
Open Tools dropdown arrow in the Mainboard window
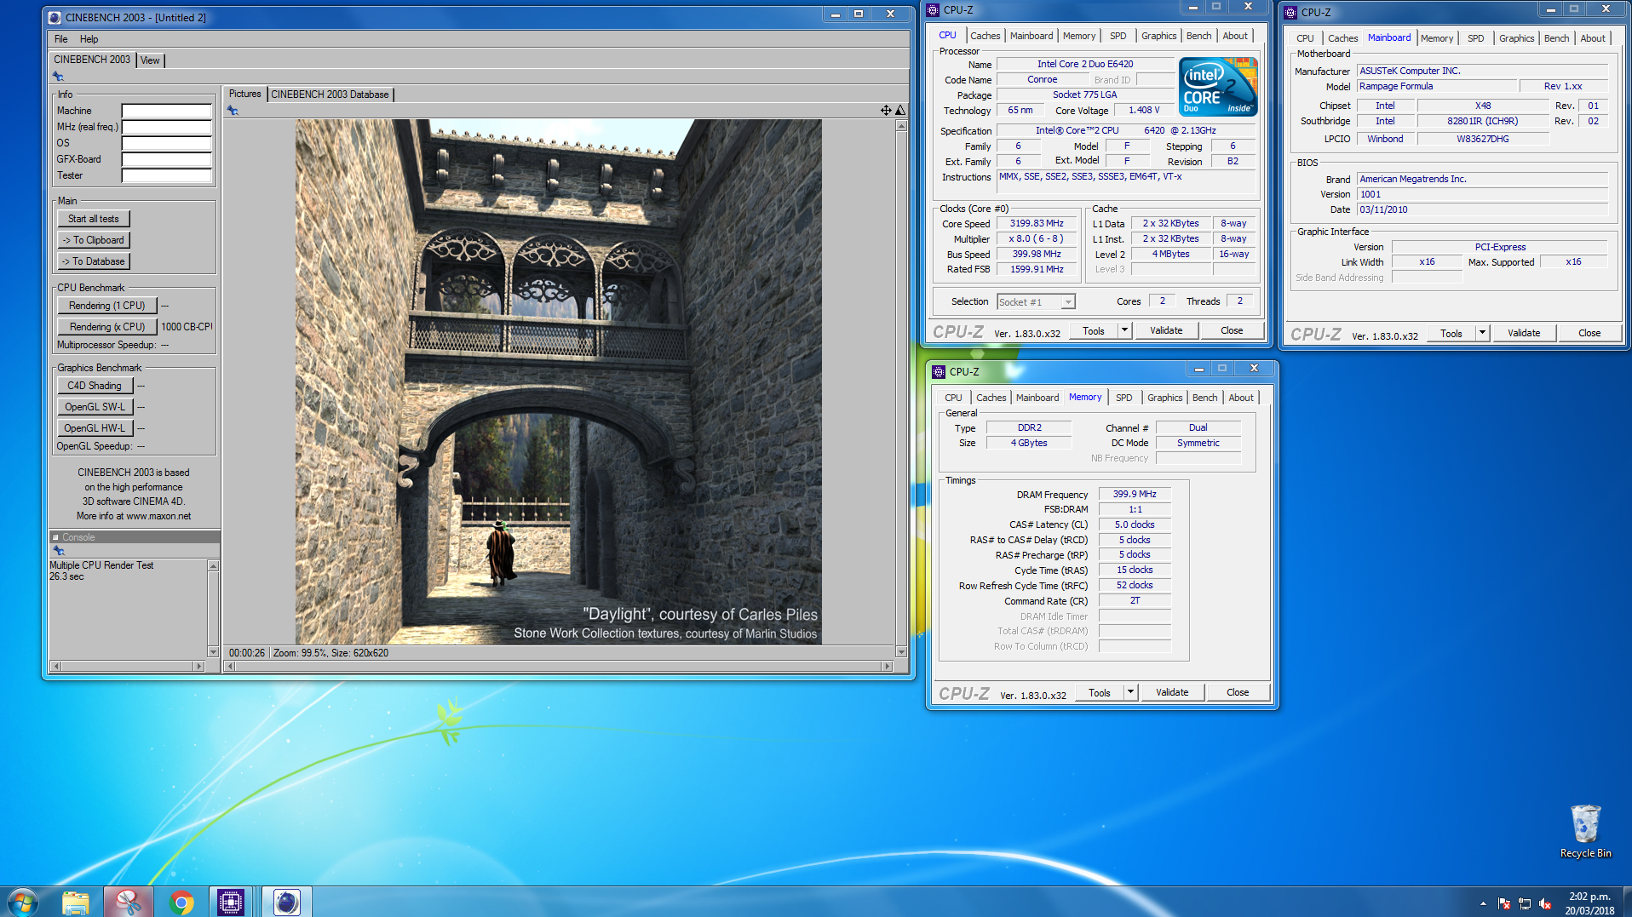[x=1482, y=333]
